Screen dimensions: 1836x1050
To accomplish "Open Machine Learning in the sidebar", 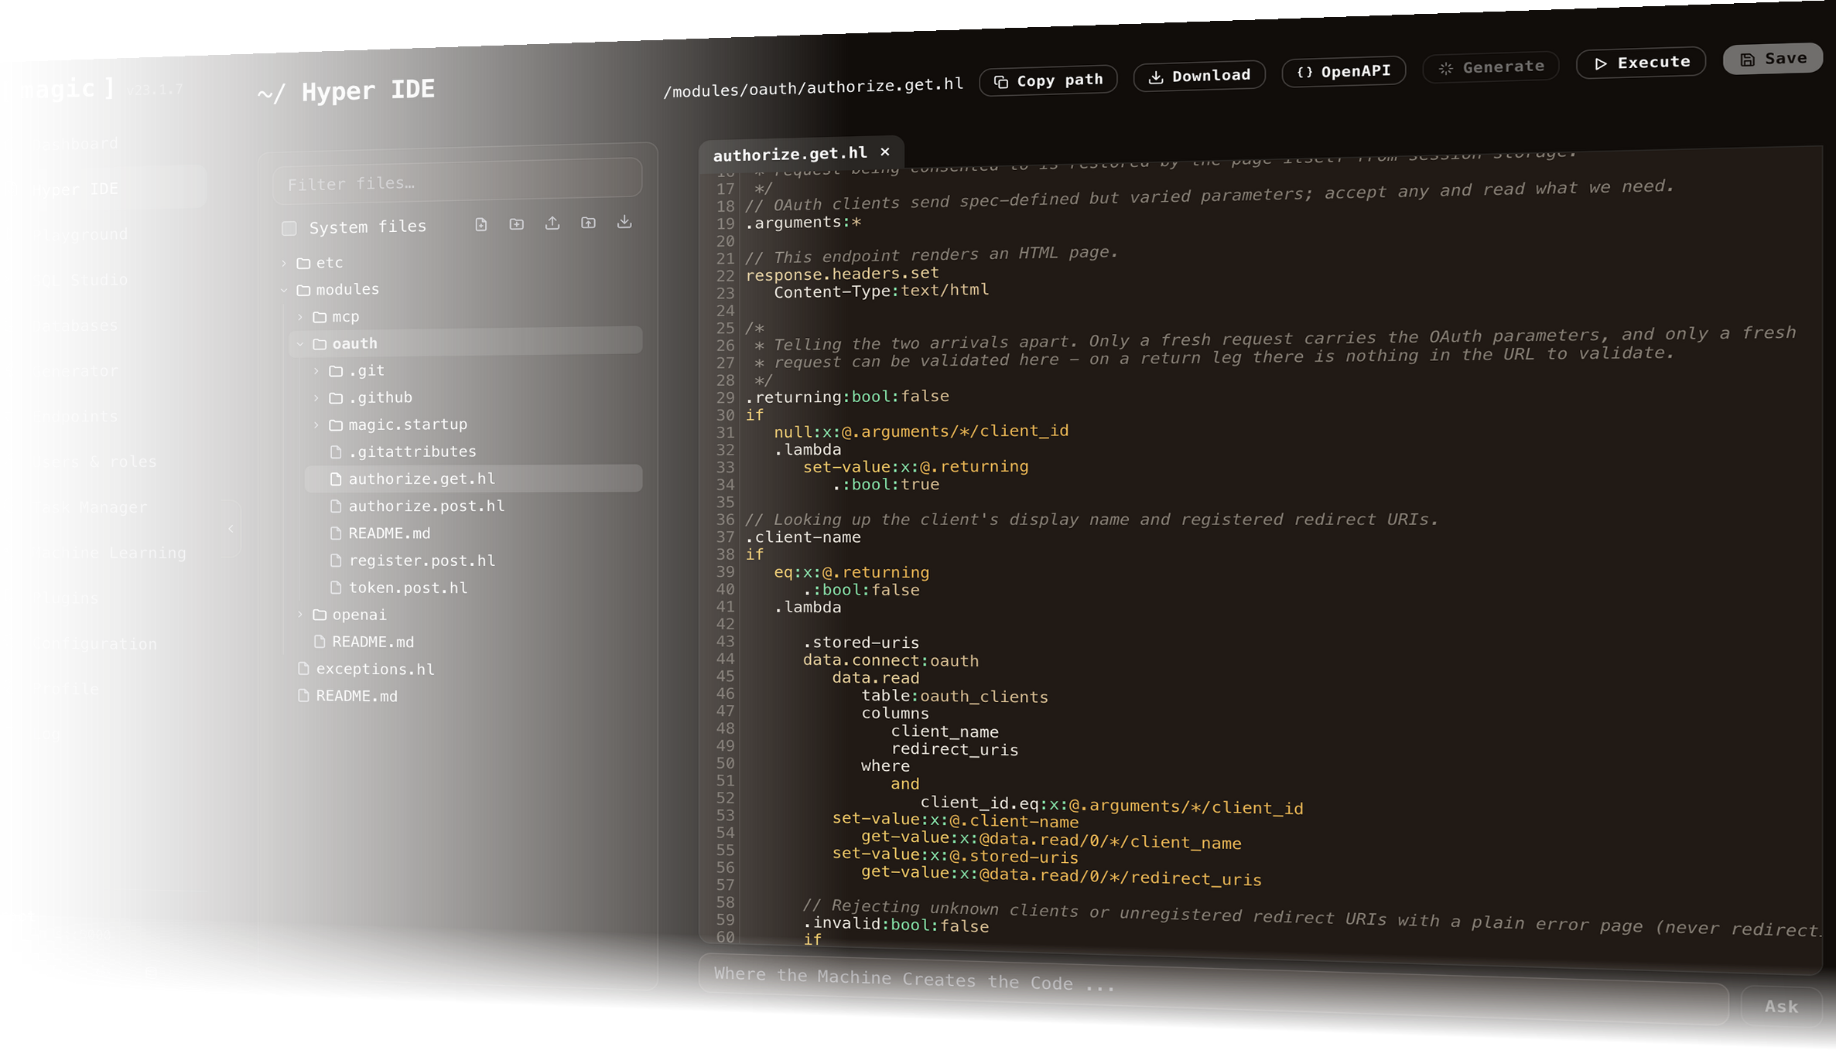I will point(109,553).
